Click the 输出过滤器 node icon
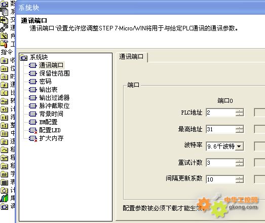265x223 pixels. click(x=32, y=98)
